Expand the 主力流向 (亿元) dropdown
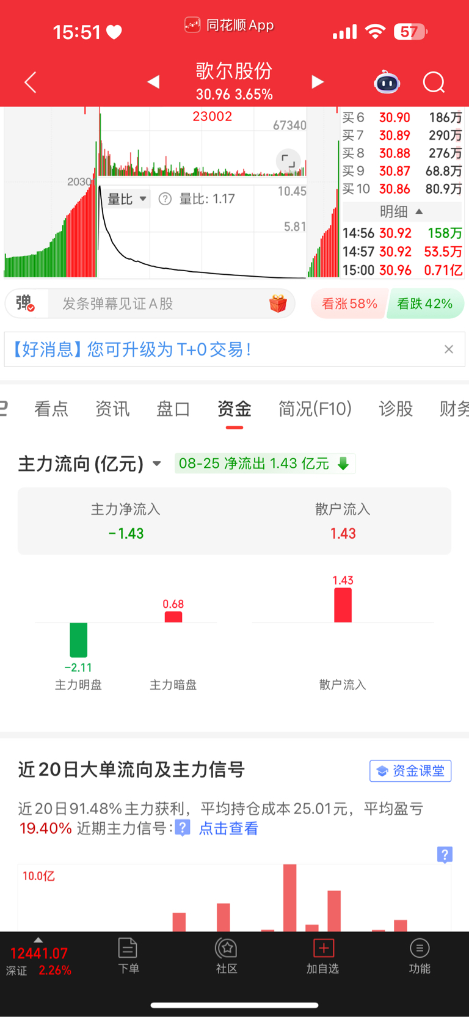The image size is (469, 1017). coord(90,464)
